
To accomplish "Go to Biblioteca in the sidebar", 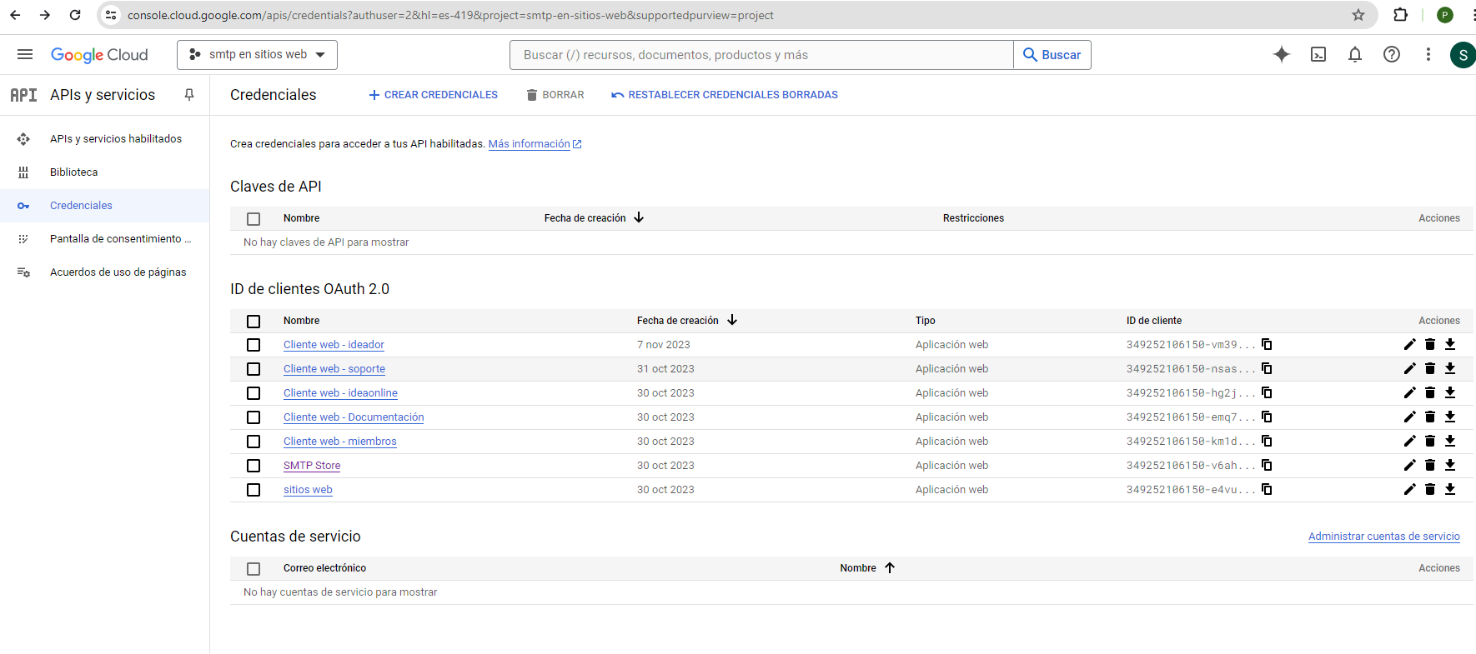I will (x=73, y=172).
